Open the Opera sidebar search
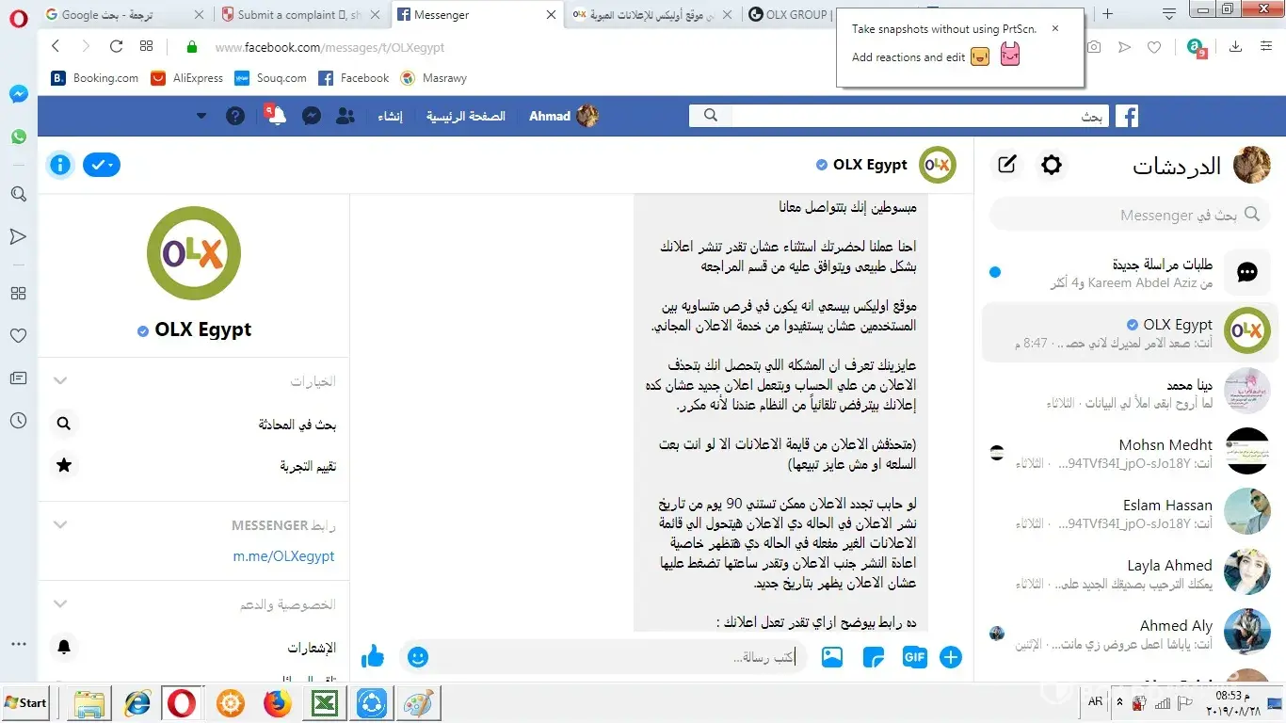This screenshot has height=723, width=1286. 18,194
